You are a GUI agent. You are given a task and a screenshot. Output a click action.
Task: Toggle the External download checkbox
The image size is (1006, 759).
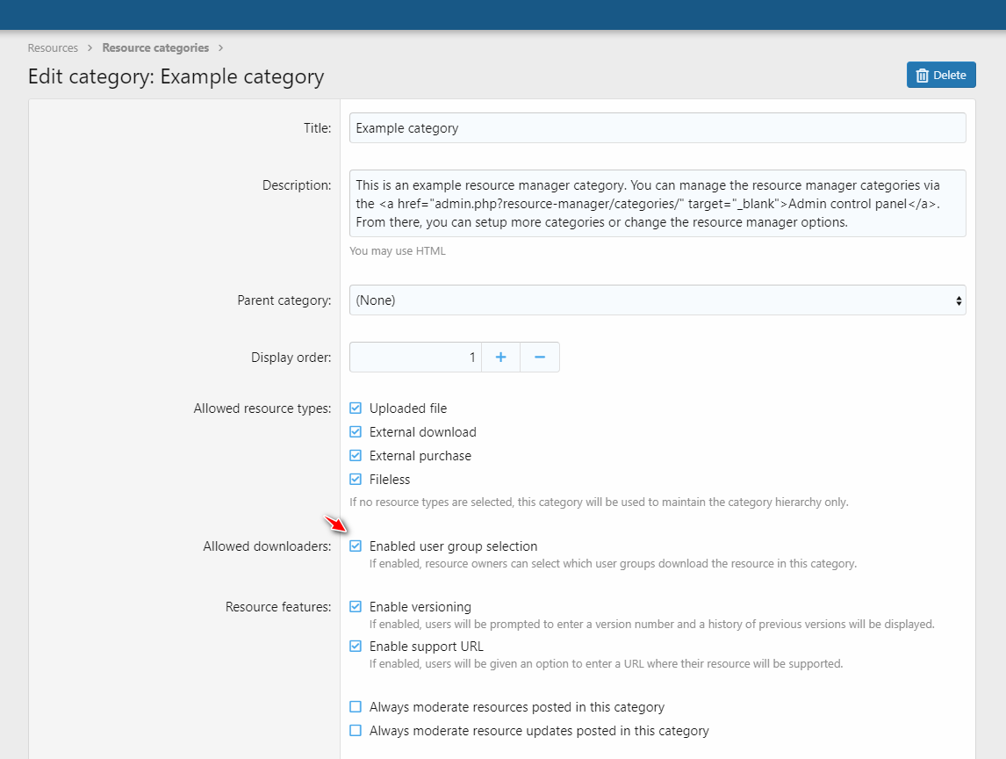(356, 432)
